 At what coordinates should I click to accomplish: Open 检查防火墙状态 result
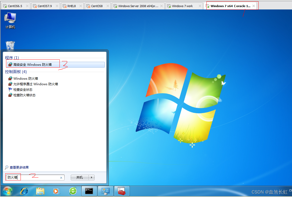coord(22,95)
